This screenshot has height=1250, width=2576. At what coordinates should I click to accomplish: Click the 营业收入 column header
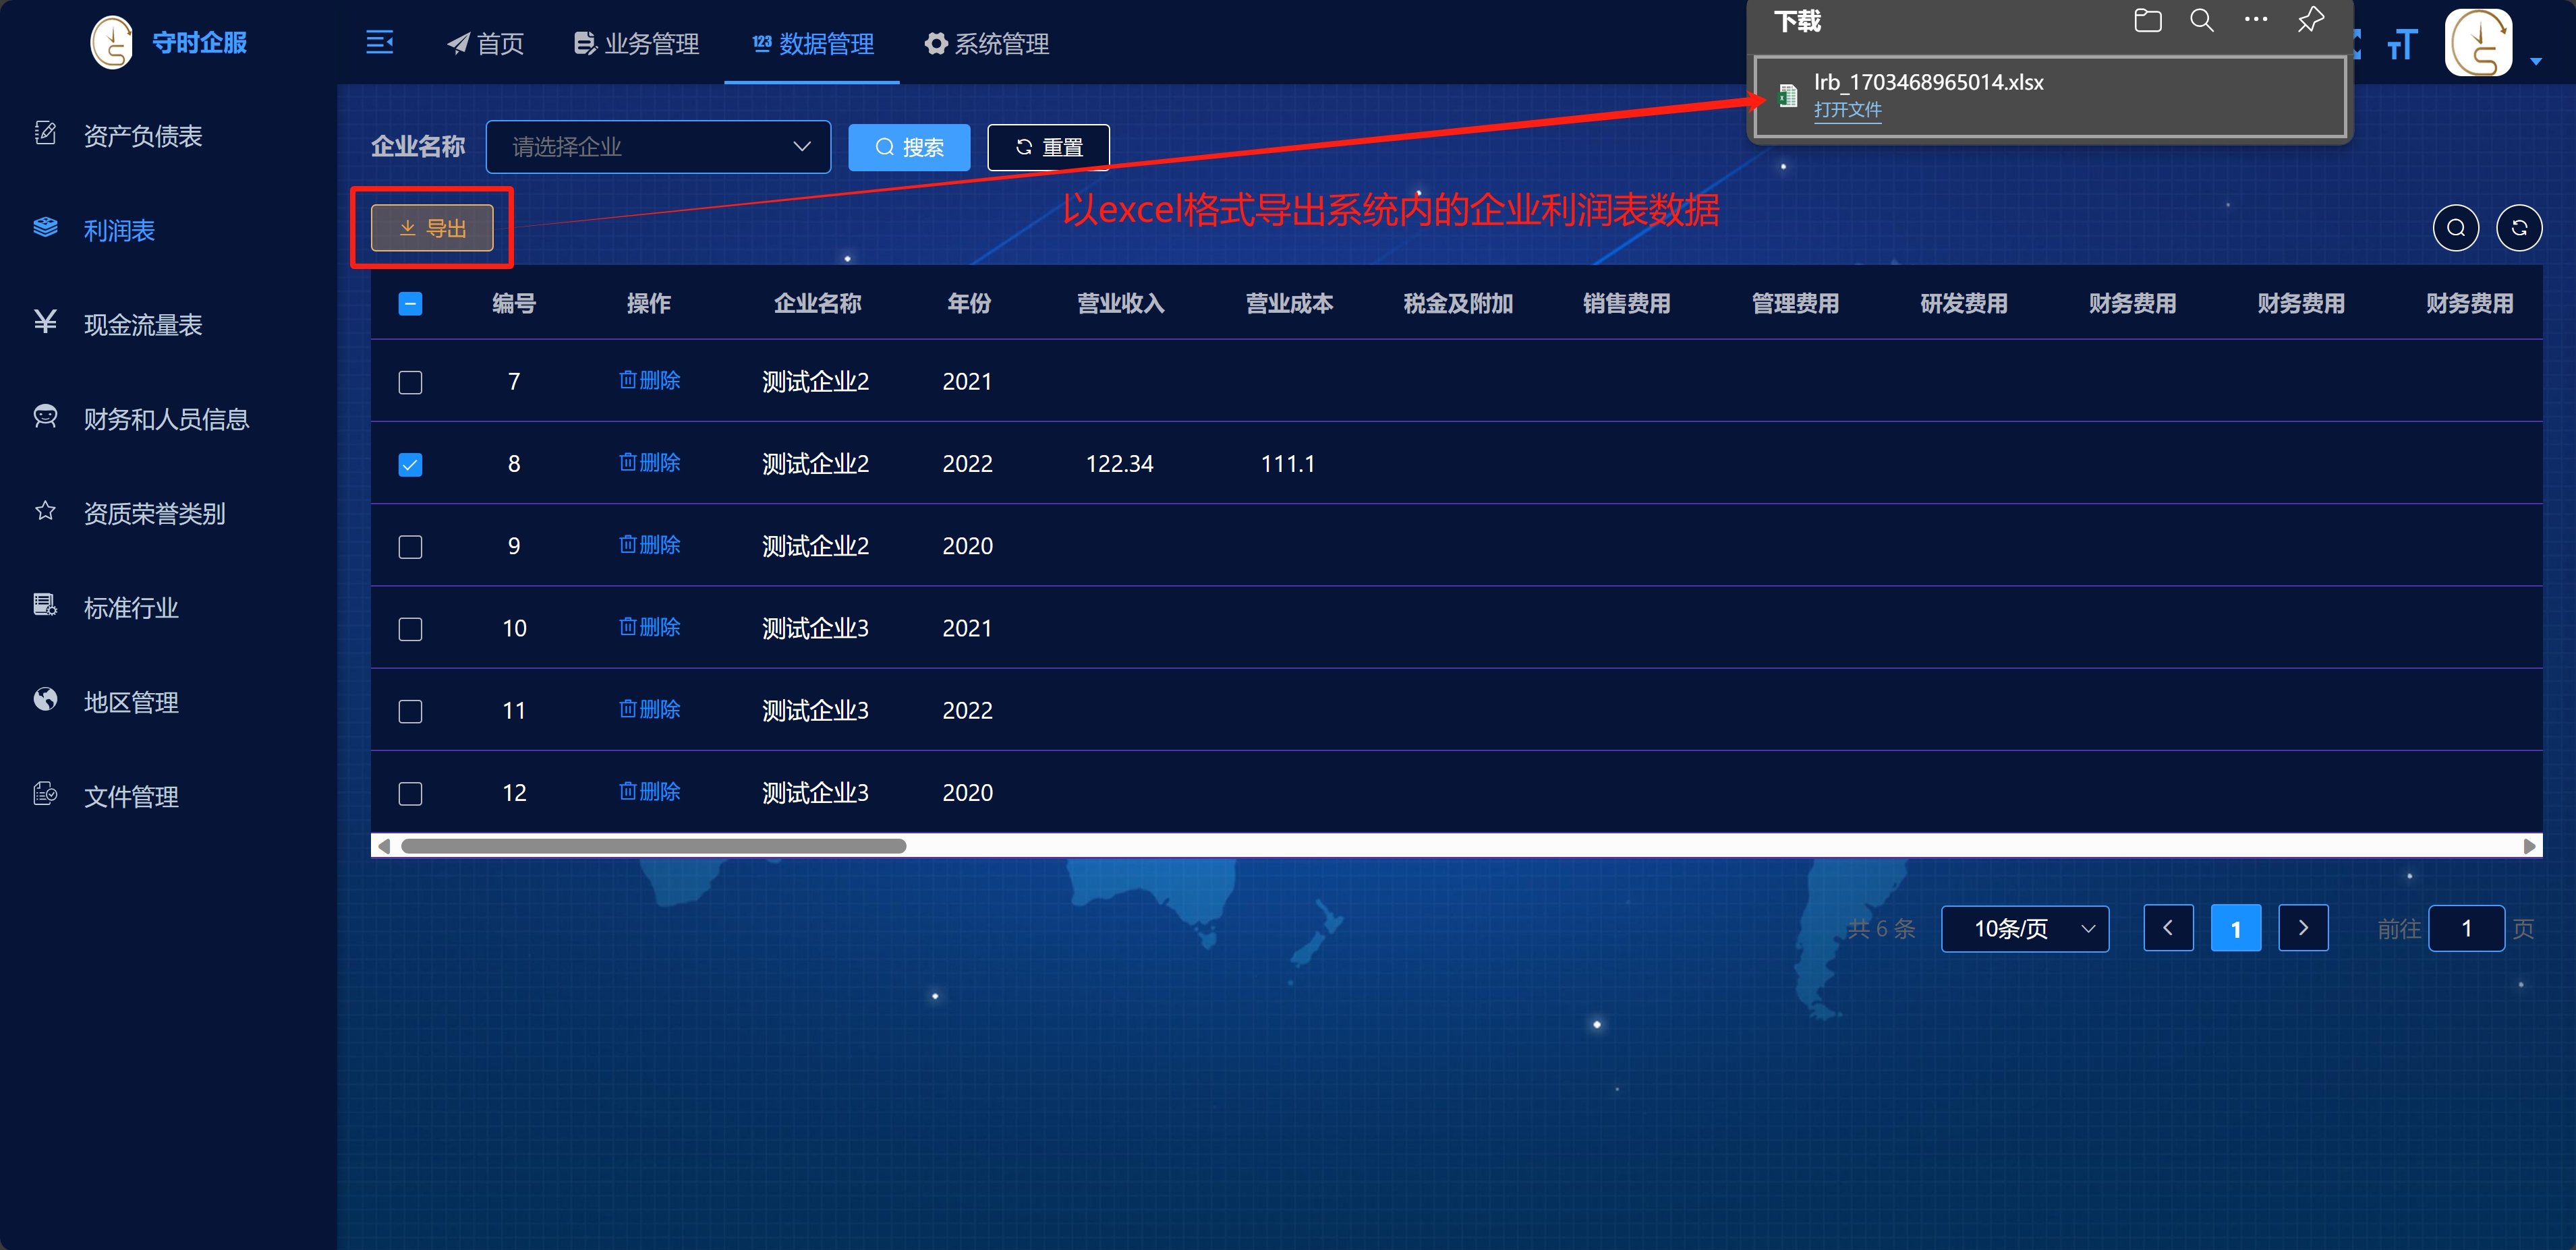[1120, 304]
